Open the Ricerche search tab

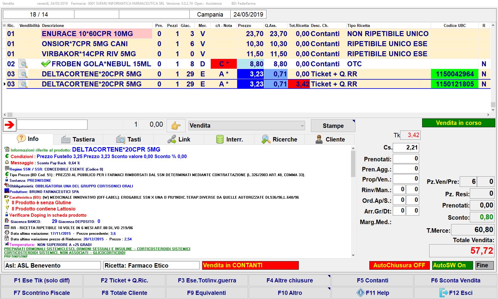pos(279,139)
